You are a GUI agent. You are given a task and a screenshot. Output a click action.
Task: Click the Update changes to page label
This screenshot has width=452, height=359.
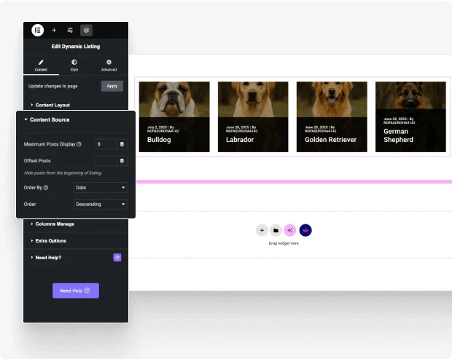point(53,86)
